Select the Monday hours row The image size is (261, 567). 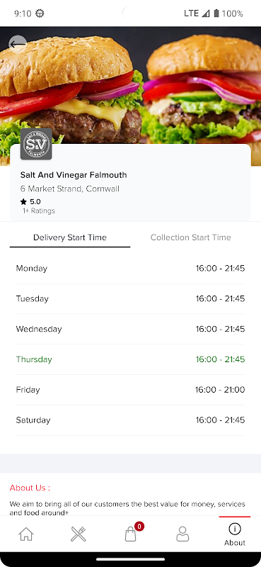coord(130,269)
